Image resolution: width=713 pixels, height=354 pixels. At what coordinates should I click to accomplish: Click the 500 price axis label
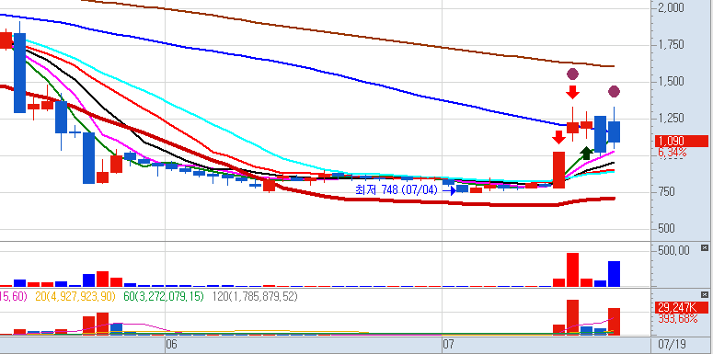point(667,229)
